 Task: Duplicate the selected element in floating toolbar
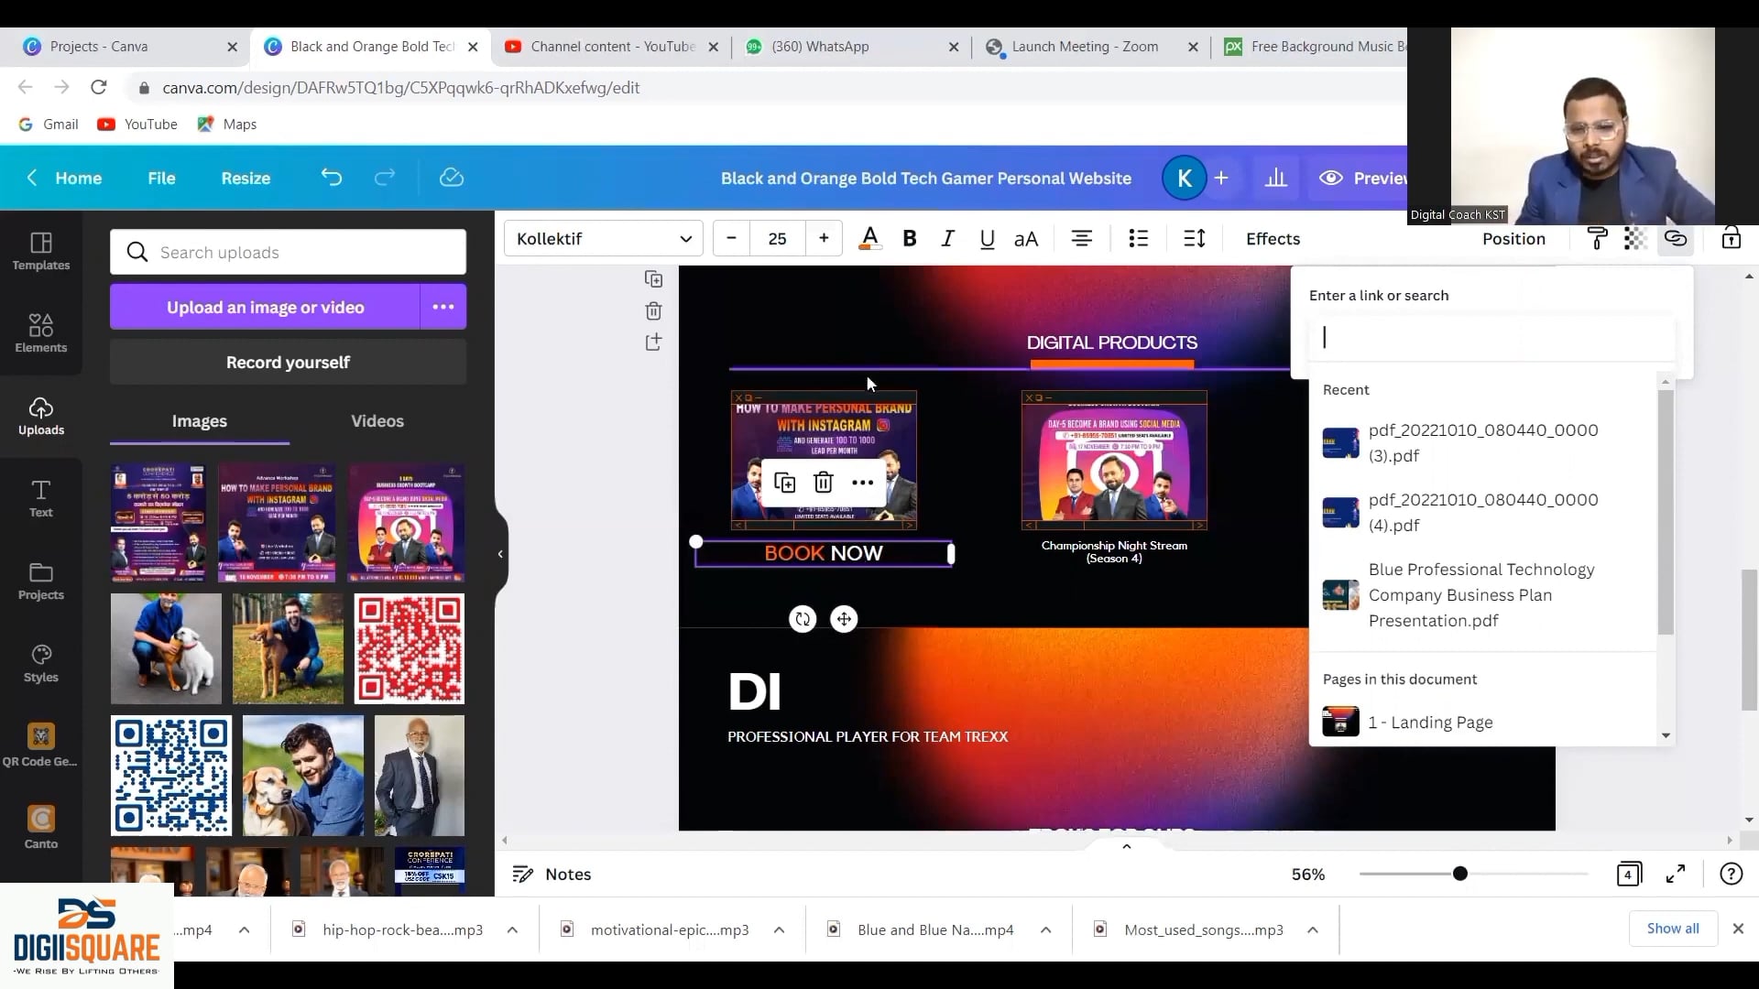coord(784,483)
